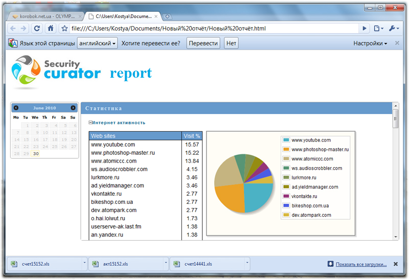This screenshot has height=280, width=409.
Task: Click the translate bar language icon
Action: [x=13, y=43]
